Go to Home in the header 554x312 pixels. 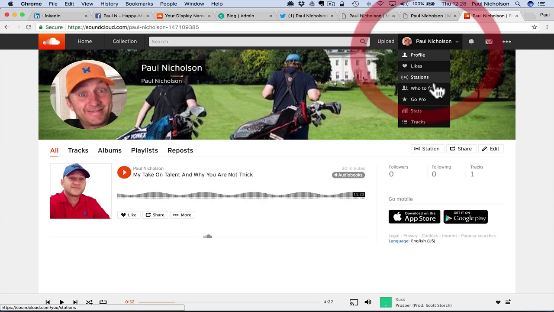click(85, 42)
